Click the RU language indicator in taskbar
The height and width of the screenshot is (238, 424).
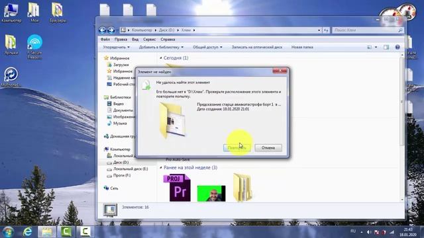(353, 231)
